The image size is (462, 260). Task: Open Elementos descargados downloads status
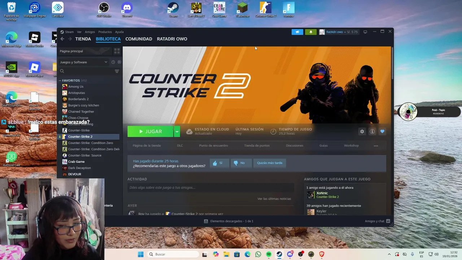point(229,221)
